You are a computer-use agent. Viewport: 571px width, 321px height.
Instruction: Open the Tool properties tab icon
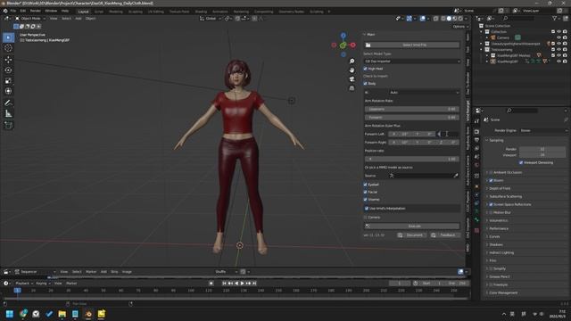pos(476,121)
